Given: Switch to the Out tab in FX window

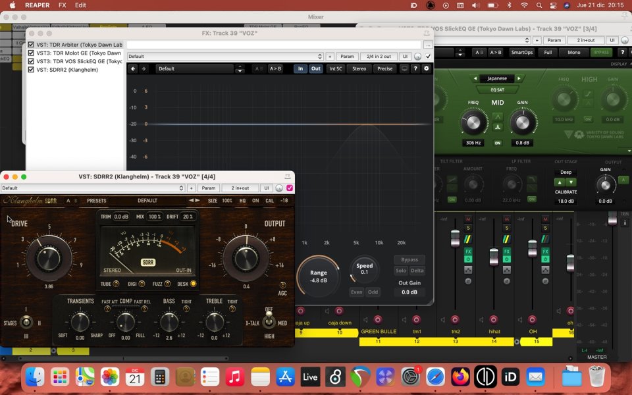Looking at the screenshot, I should [x=316, y=68].
